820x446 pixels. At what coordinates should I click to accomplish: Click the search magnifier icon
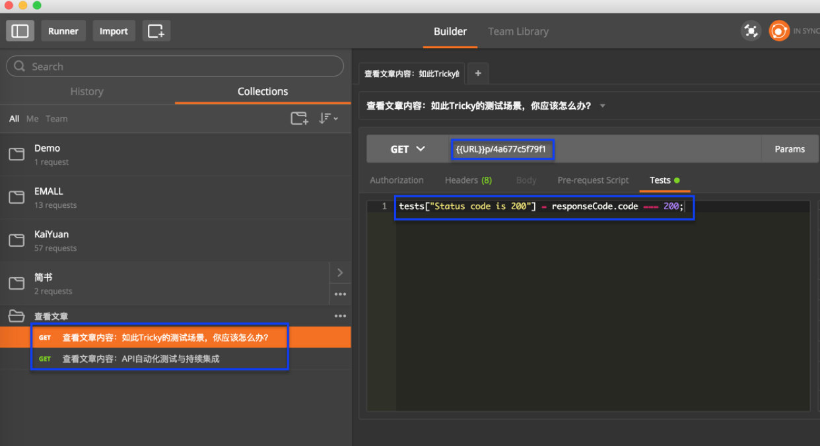20,67
